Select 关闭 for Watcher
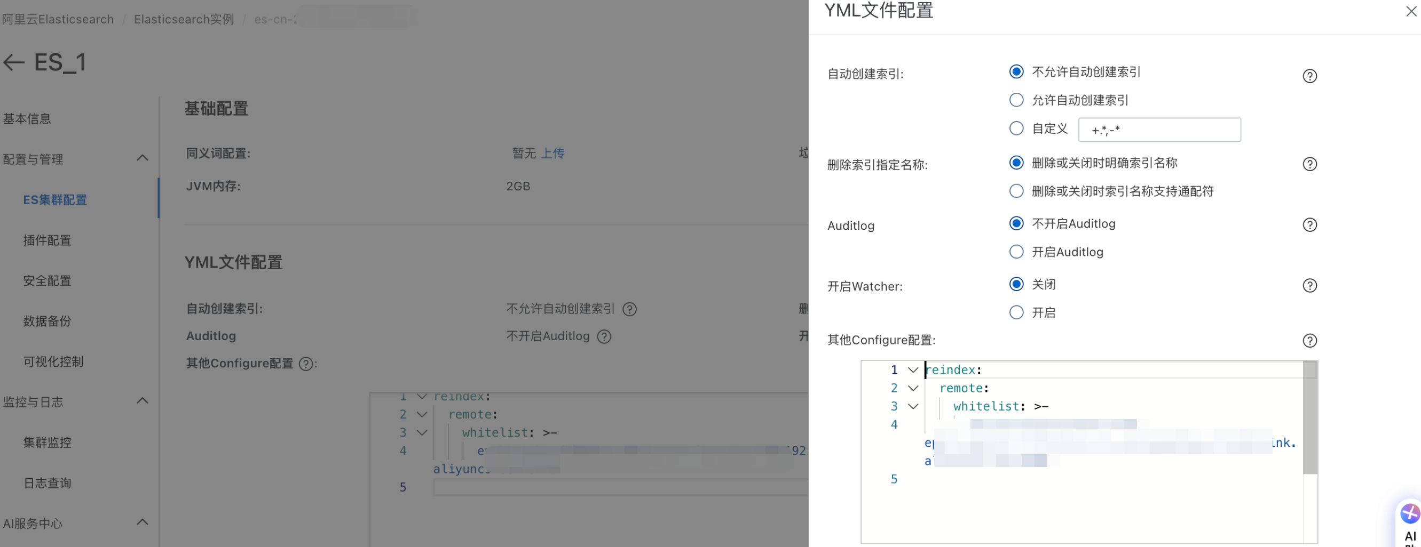Viewport: 1421px width, 547px height. [1016, 284]
